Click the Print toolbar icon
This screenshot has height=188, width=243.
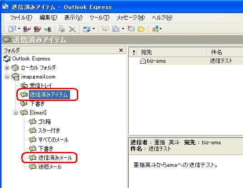62,29
